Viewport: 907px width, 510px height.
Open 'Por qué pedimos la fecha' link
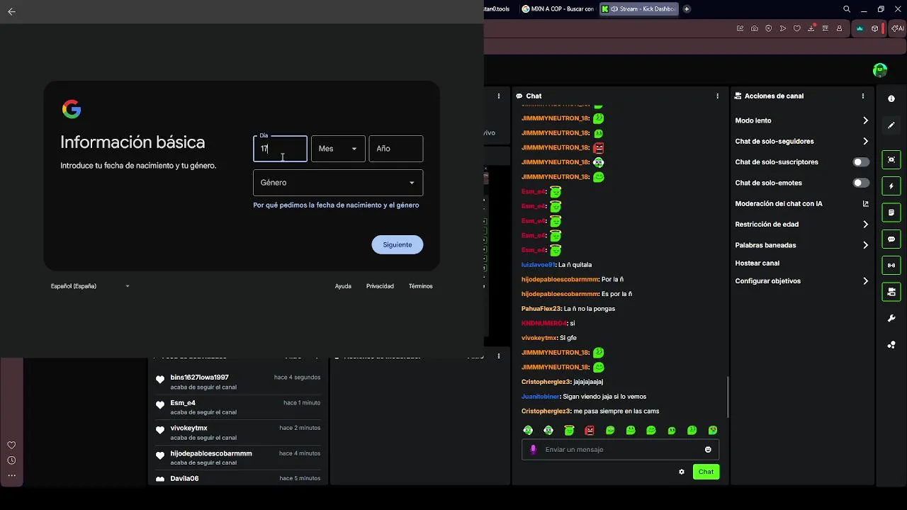(x=336, y=205)
